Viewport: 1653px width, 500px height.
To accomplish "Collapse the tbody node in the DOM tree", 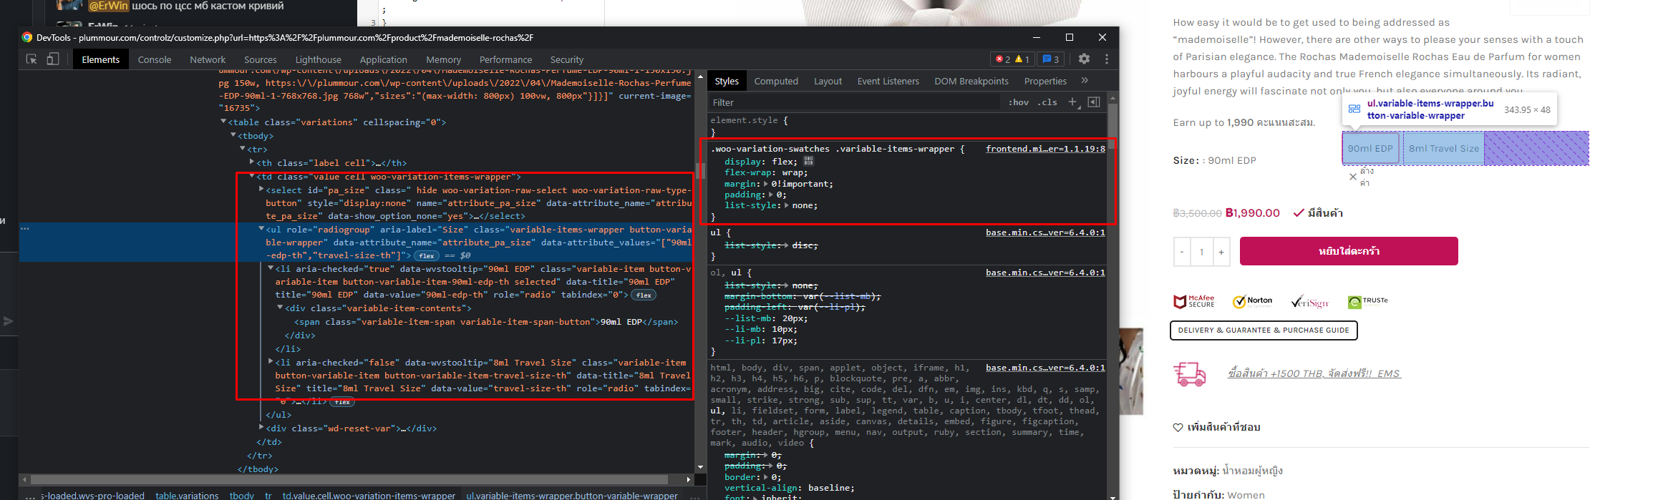I will pos(233,135).
